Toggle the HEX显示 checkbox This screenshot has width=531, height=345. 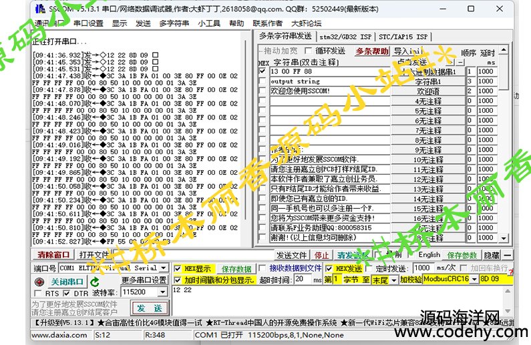tap(177, 269)
